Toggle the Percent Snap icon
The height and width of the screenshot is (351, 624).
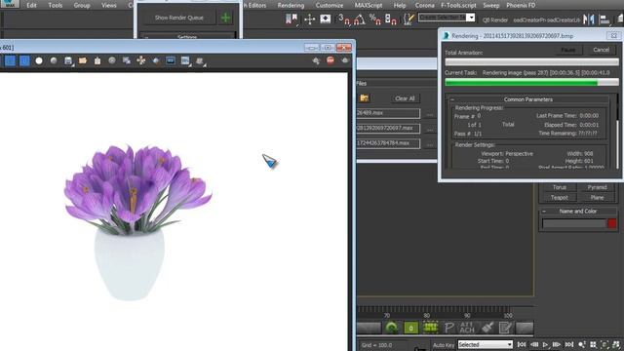(x=374, y=19)
